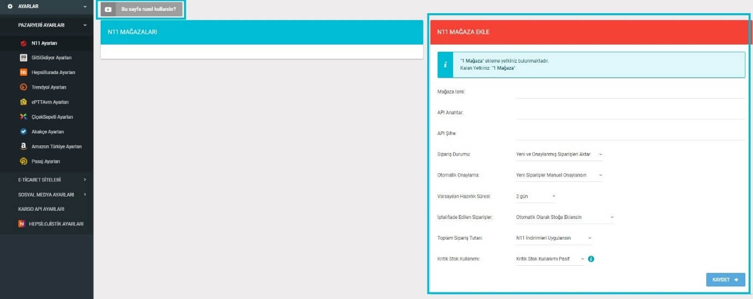The image size is (753, 299).
Task: Open the Trendyol Ayarları icon
Action: click(23, 87)
